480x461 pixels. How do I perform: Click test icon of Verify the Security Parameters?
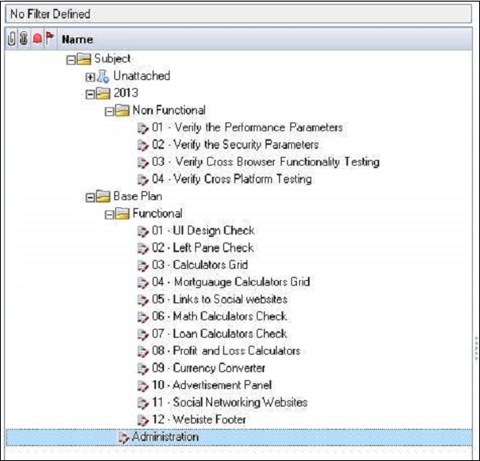point(143,145)
